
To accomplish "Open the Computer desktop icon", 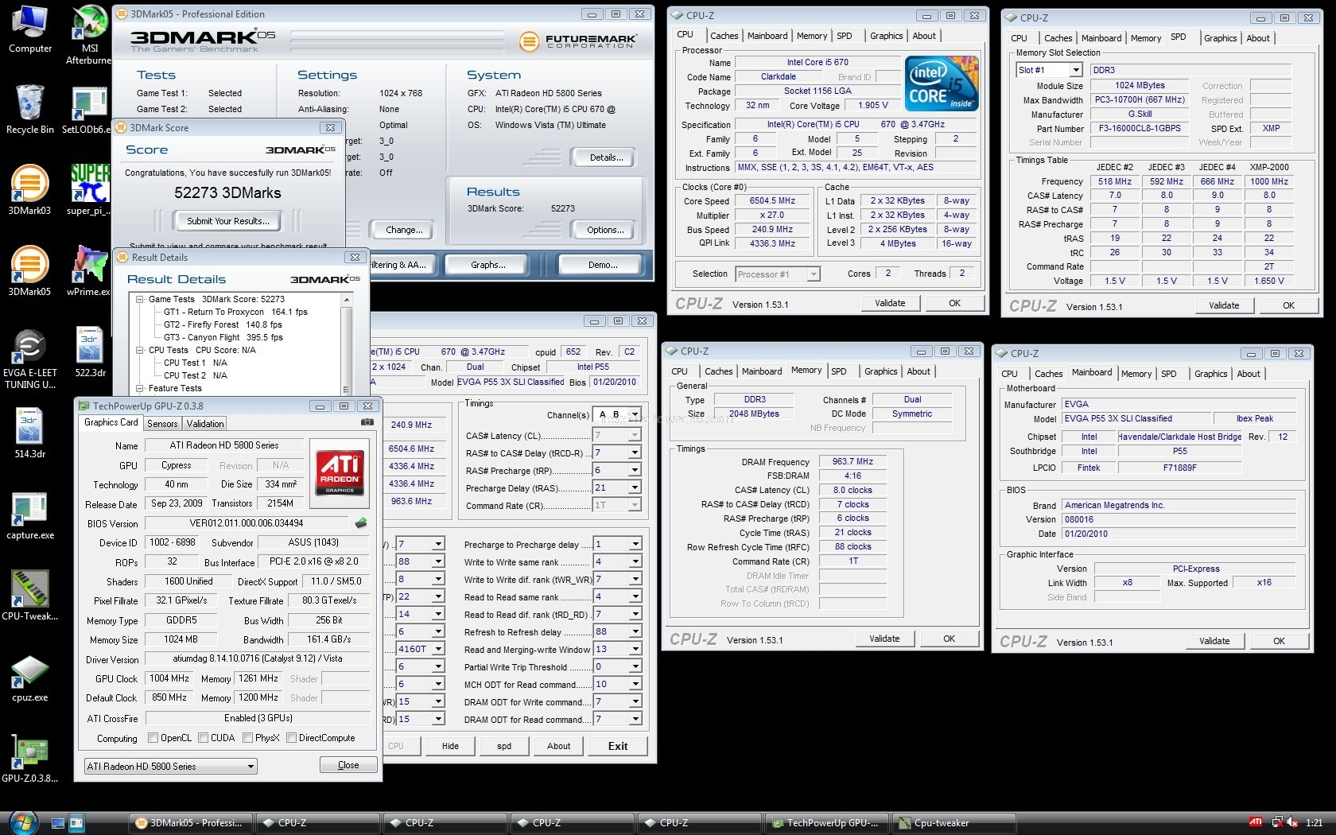I will [x=30, y=29].
